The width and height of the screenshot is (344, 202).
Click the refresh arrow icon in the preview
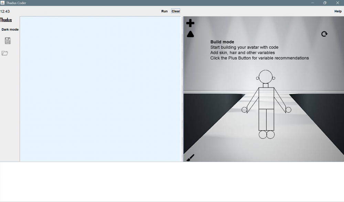pyautogui.click(x=324, y=34)
